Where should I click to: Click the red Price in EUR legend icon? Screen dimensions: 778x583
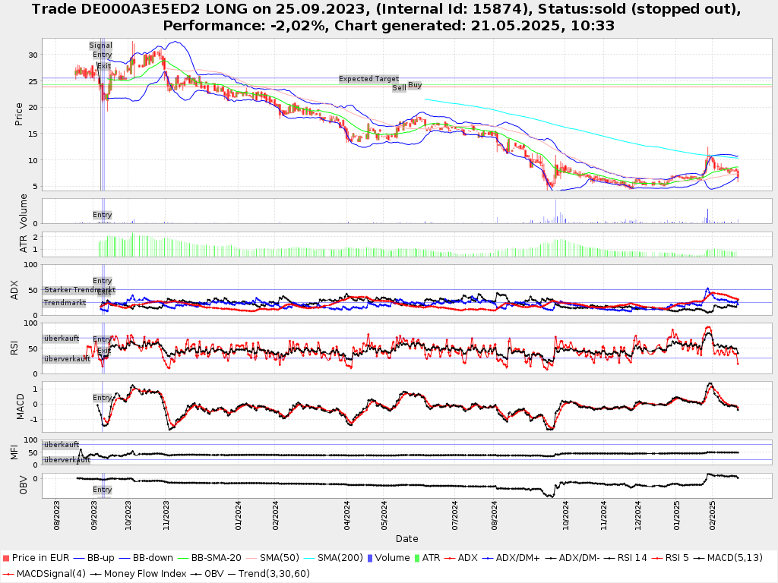pyautogui.click(x=6, y=558)
